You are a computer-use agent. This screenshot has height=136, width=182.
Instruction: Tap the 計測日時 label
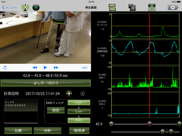[11, 94]
